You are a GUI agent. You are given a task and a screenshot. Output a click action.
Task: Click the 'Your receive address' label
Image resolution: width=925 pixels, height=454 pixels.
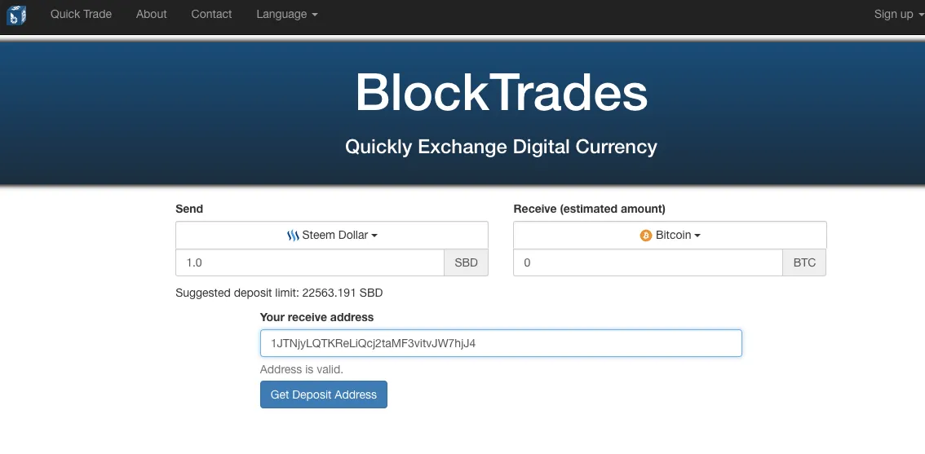click(x=316, y=317)
